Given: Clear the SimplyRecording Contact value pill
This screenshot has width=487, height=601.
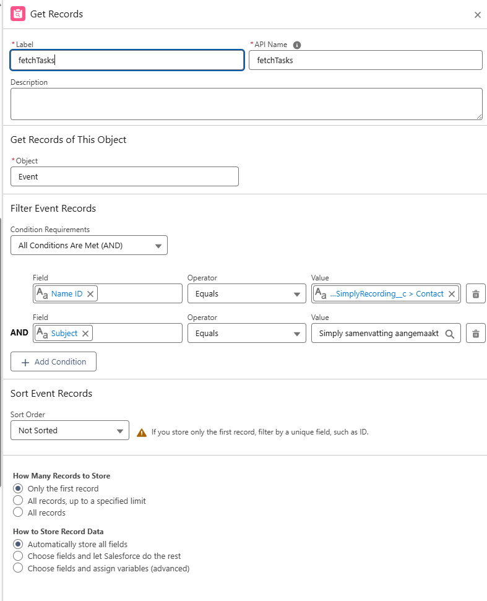Looking at the screenshot, I should tap(451, 293).
